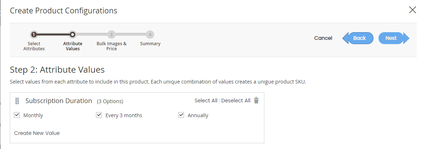Click the step 1 circle marker
Image resolution: width=424 pixels, height=149 pixels.
click(x=33, y=34)
